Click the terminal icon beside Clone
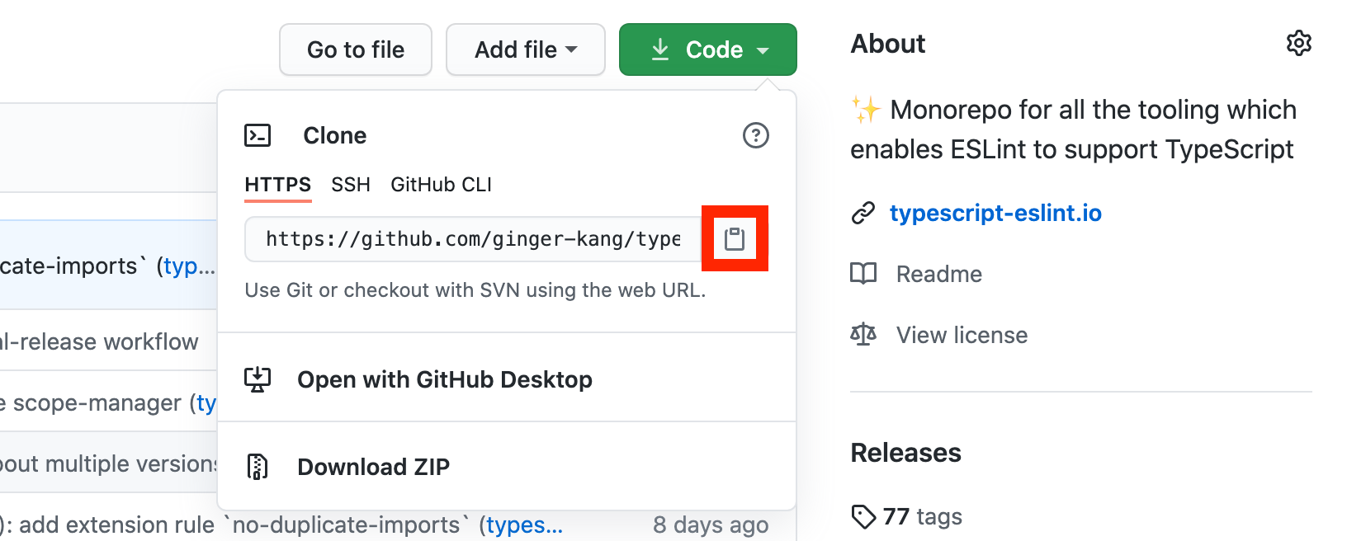The image size is (1347, 541). 258,135
